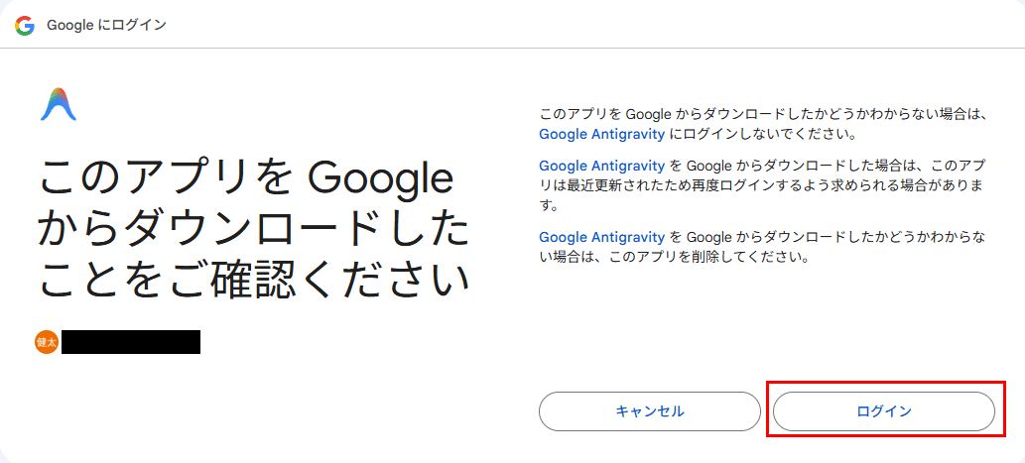
Task: Open Google Antigravity link in third paragraph
Action: tap(602, 238)
